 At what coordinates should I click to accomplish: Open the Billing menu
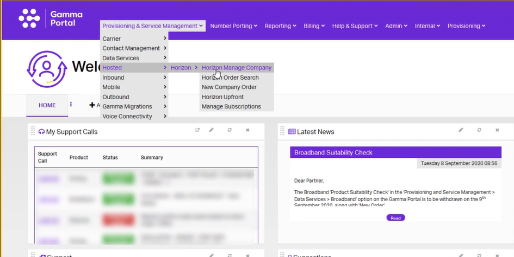click(314, 26)
